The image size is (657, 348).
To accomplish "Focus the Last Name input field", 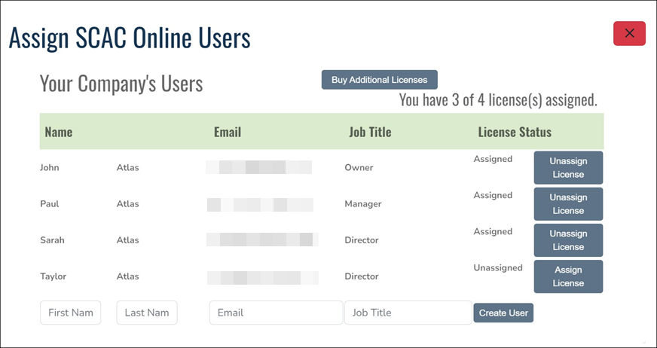I will [x=147, y=313].
